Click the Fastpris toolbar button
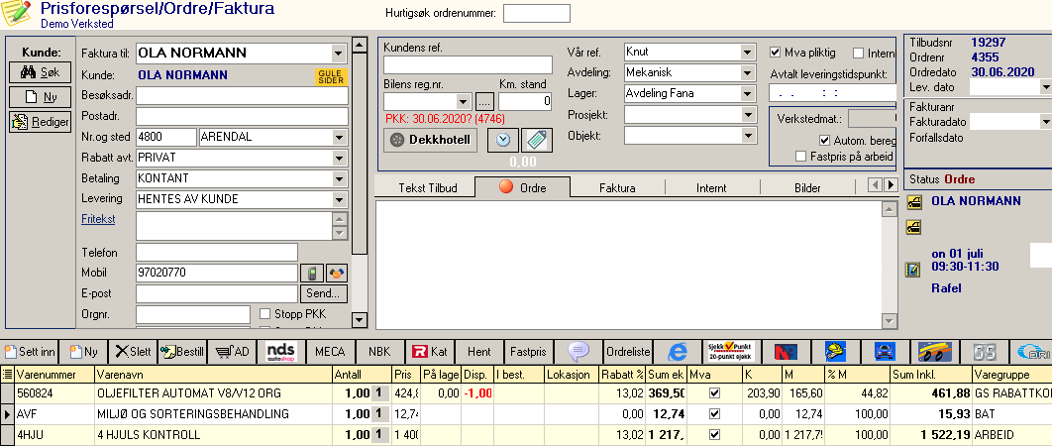 click(x=529, y=351)
